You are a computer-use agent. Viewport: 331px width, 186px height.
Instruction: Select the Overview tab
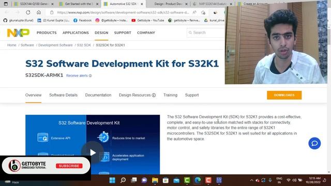(33, 95)
